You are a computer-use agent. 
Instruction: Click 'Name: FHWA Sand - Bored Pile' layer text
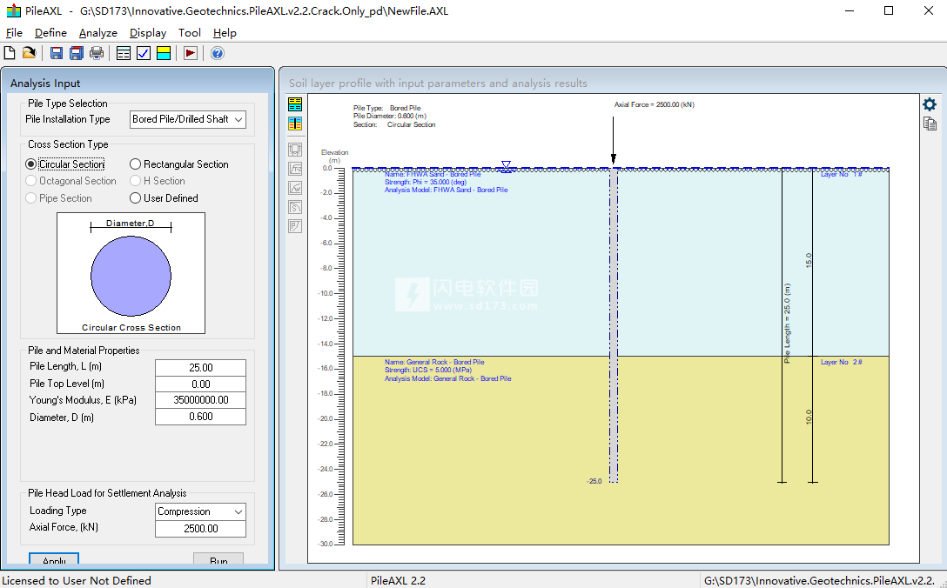tap(433, 175)
